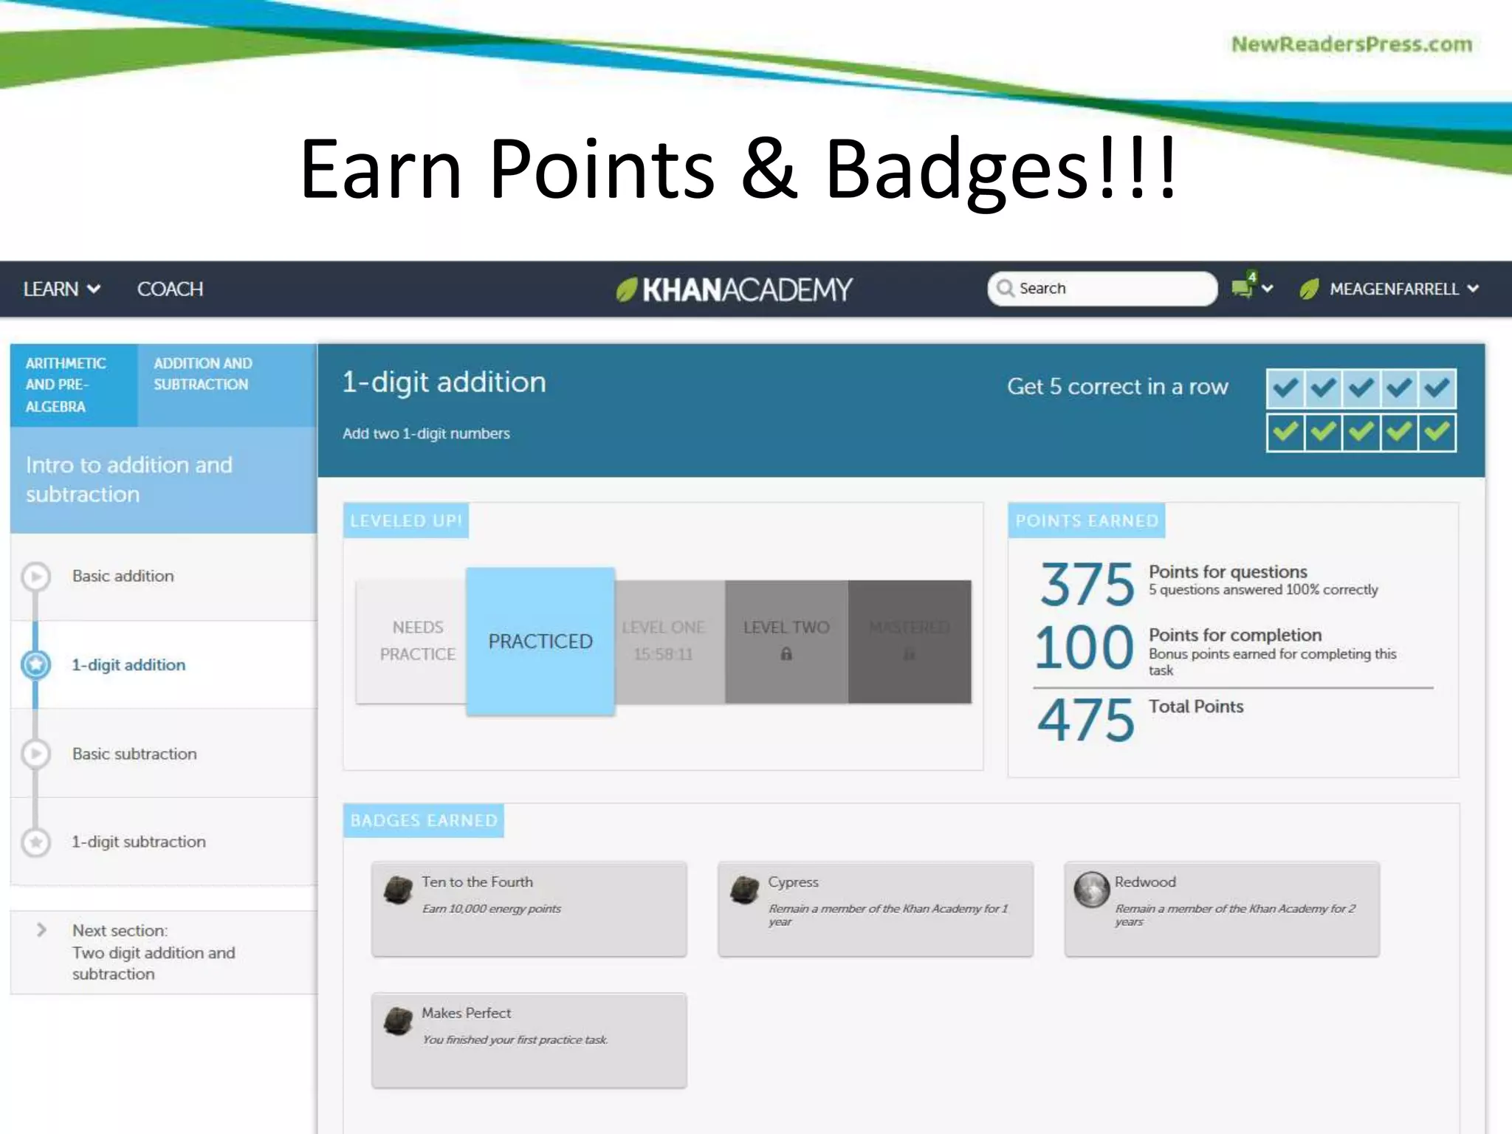The image size is (1512, 1134).
Task: Click the Get 5 correct in a row text
Action: 1118,386
